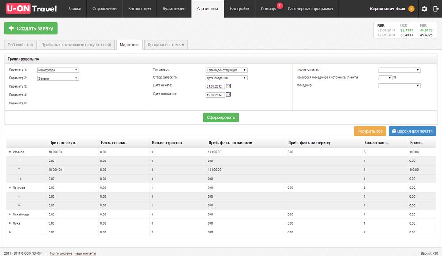The width and height of the screenshot is (442, 256).
Task: Click the user name Карпилович Иван
Action: (388, 9)
